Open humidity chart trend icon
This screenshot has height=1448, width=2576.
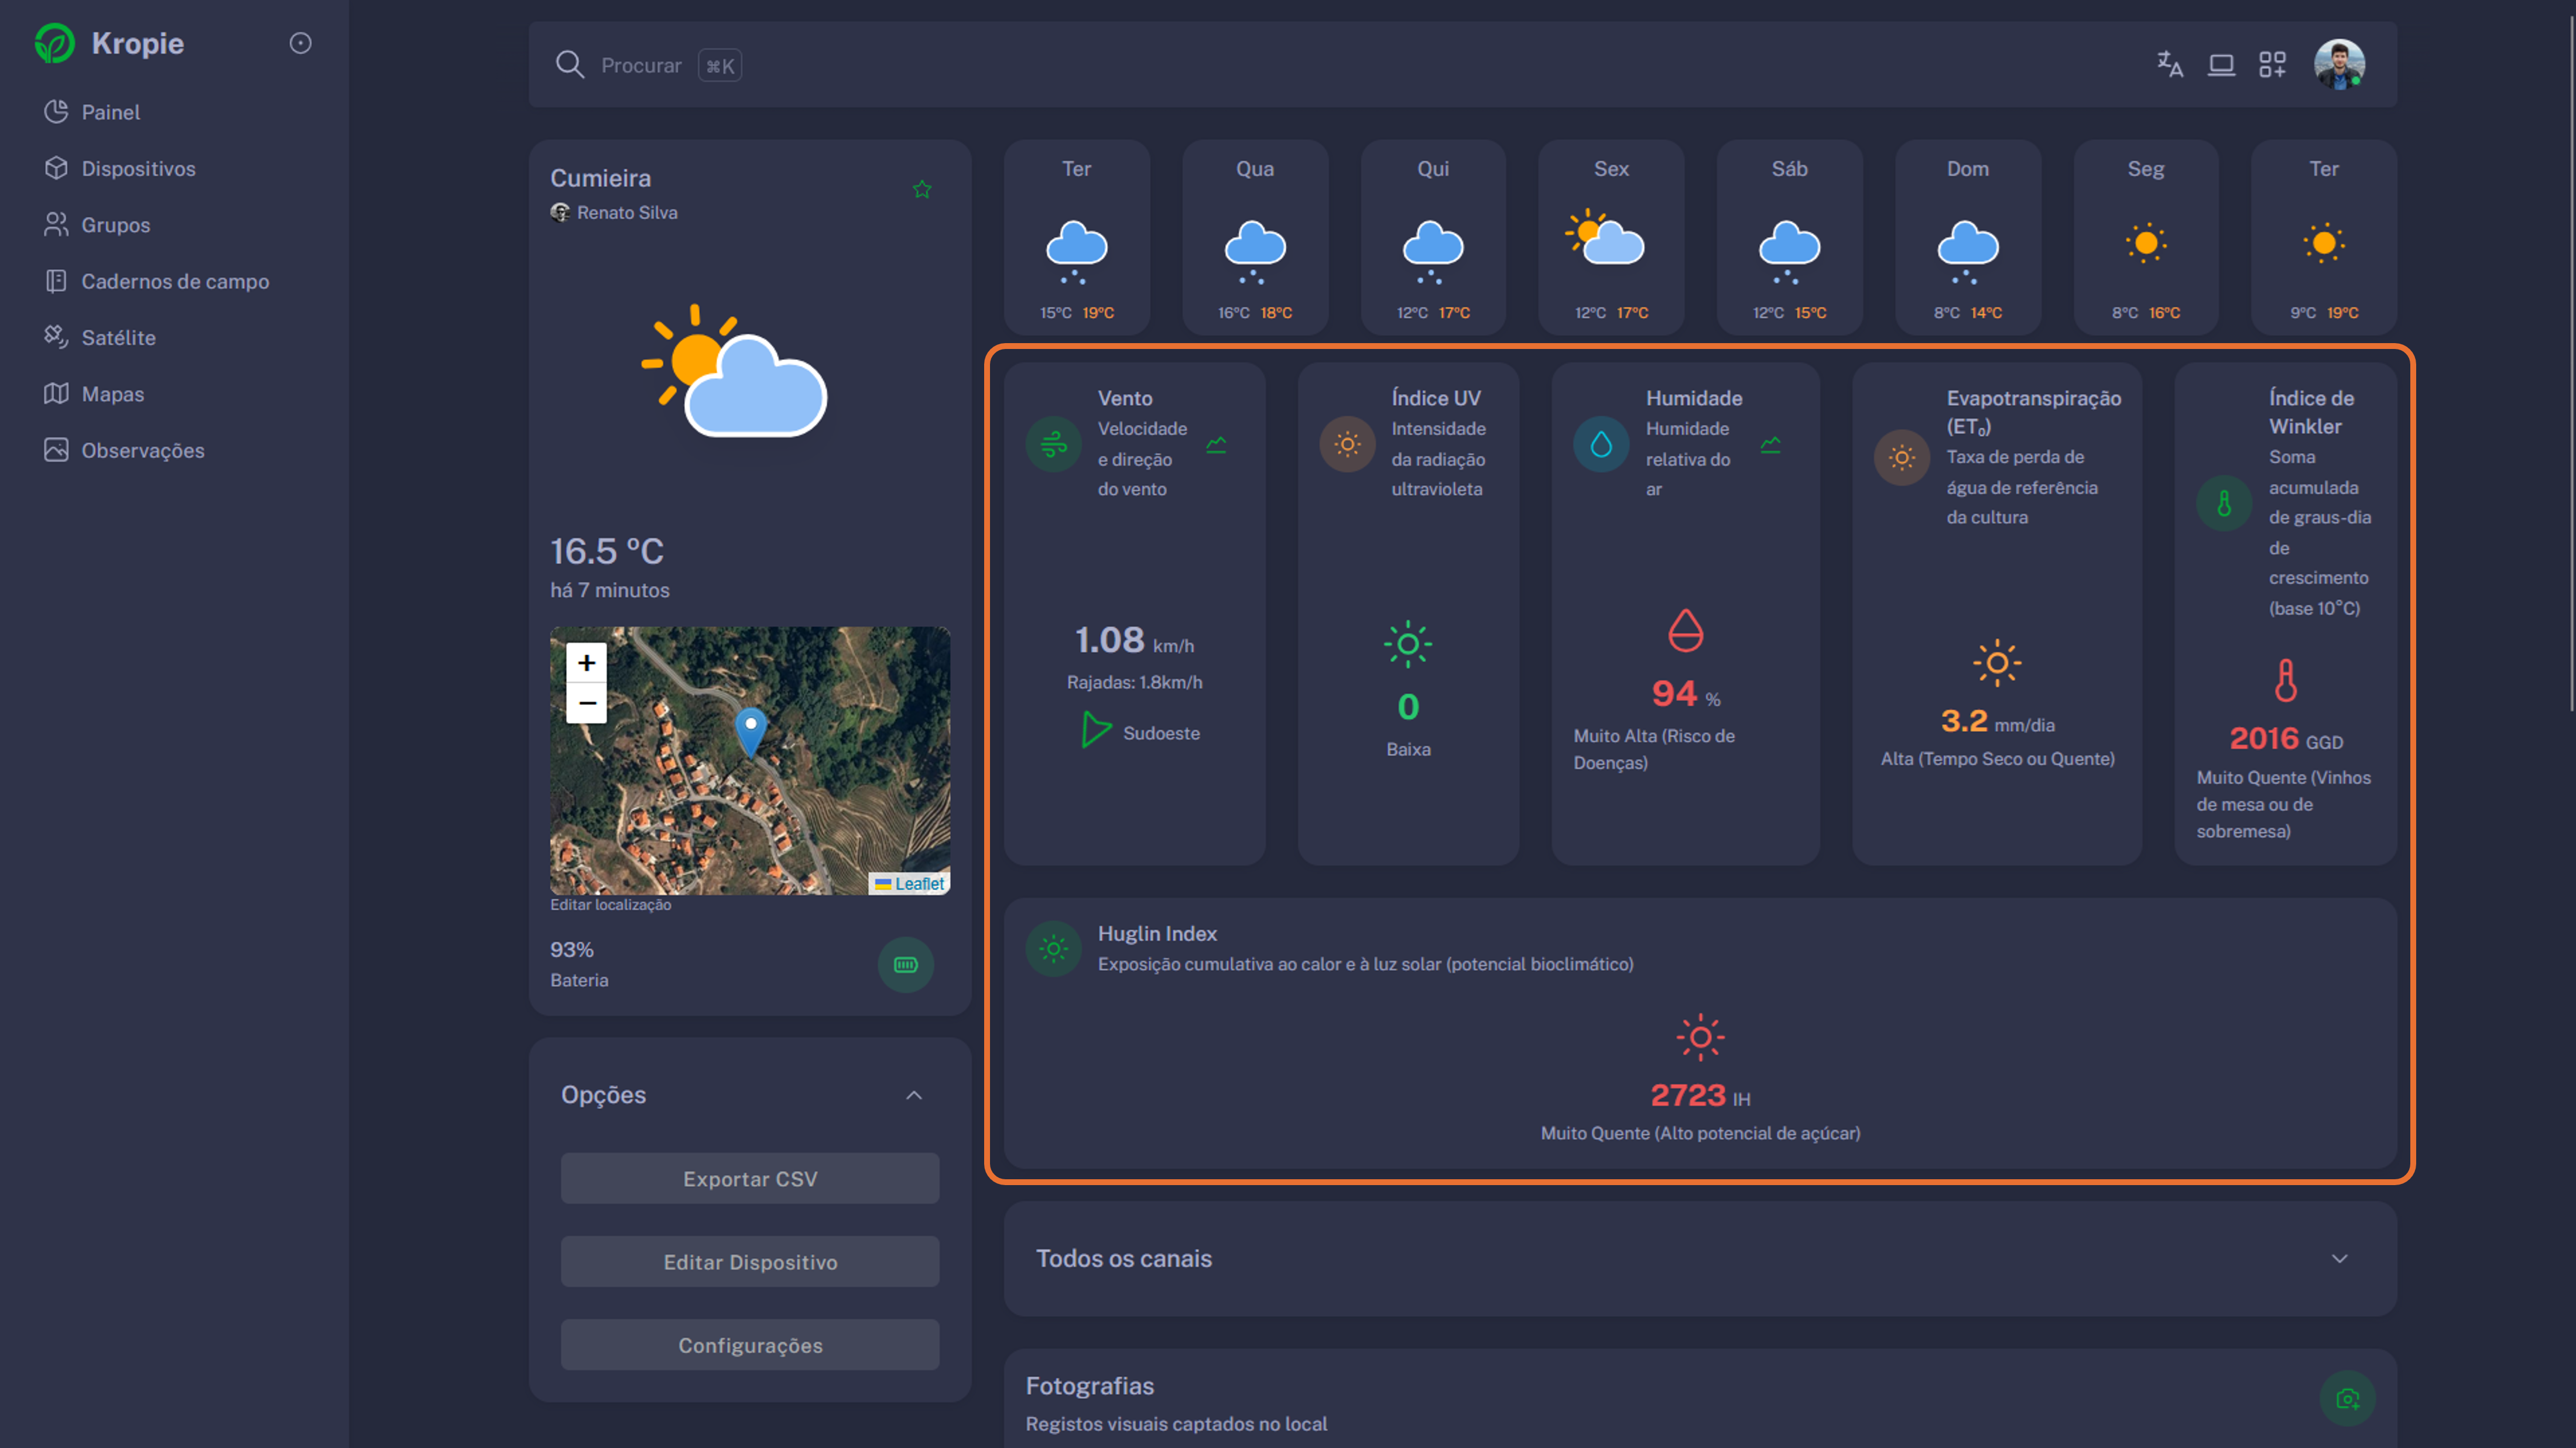coord(1770,444)
